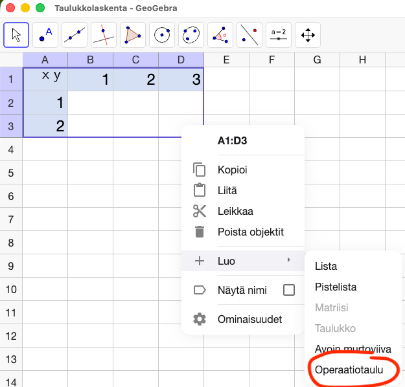Select the Point tool
This screenshot has height=387, width=405.
(x=45, y=35)
